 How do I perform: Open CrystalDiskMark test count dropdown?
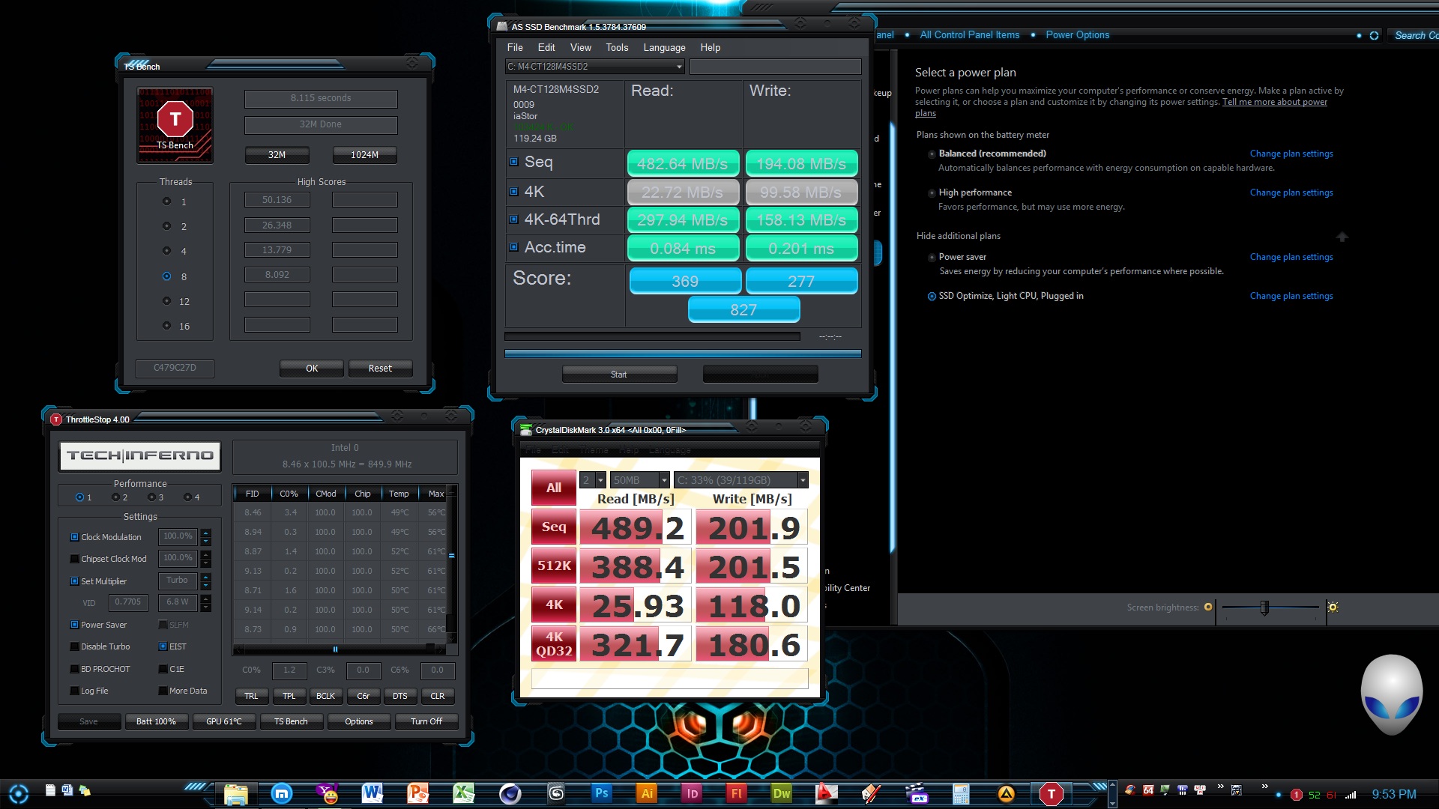601,480
